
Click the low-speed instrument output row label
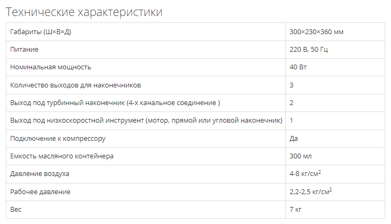146,120
